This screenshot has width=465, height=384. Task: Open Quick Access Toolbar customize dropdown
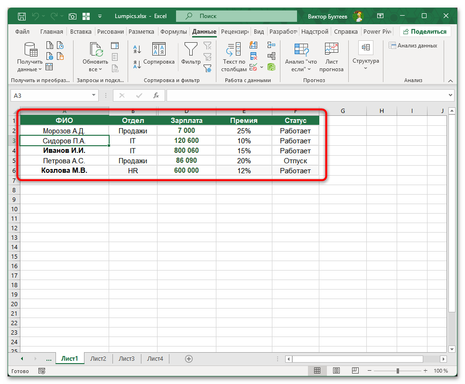100,16
